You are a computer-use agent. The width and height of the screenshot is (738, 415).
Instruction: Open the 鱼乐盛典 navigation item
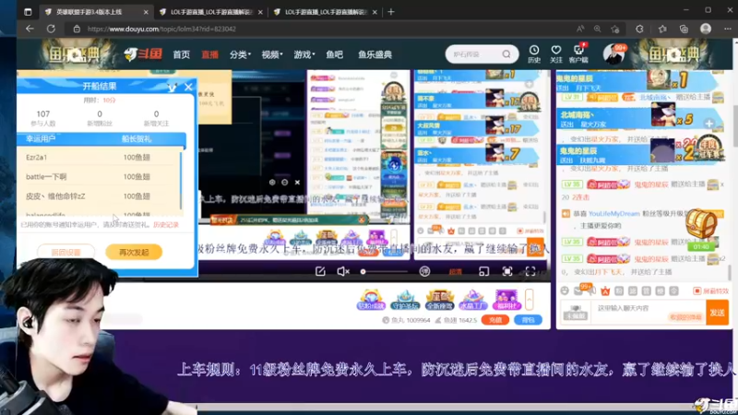click(375, 54)
